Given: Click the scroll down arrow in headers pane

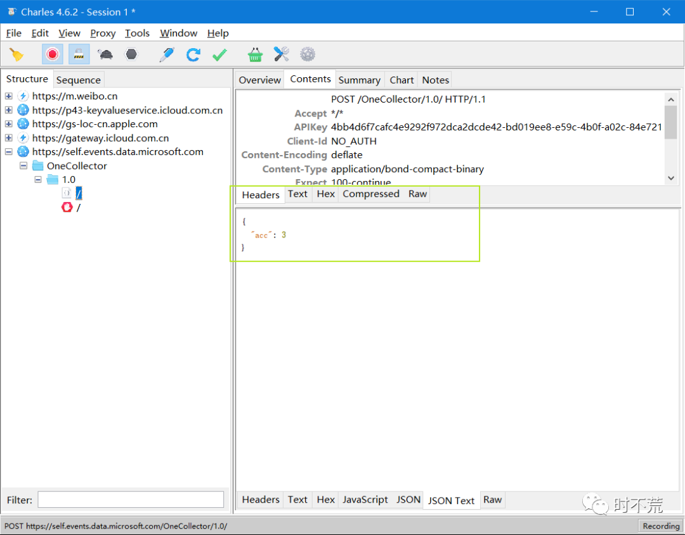Looking at the screenshot, I should (671, 178).
